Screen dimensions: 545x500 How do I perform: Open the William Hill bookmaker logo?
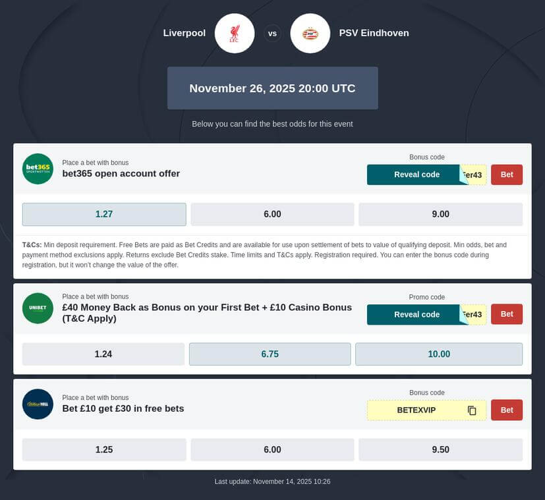[x=38, y=404]
